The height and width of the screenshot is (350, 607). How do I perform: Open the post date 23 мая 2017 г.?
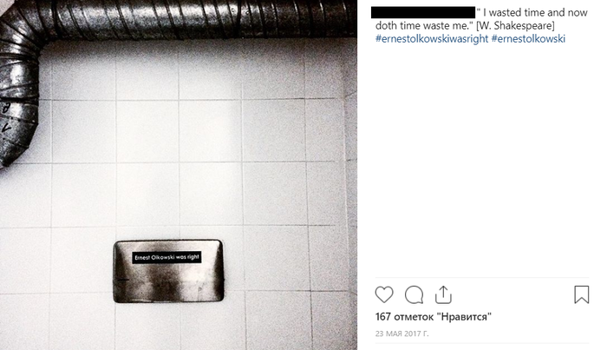[x=401, y=333]
